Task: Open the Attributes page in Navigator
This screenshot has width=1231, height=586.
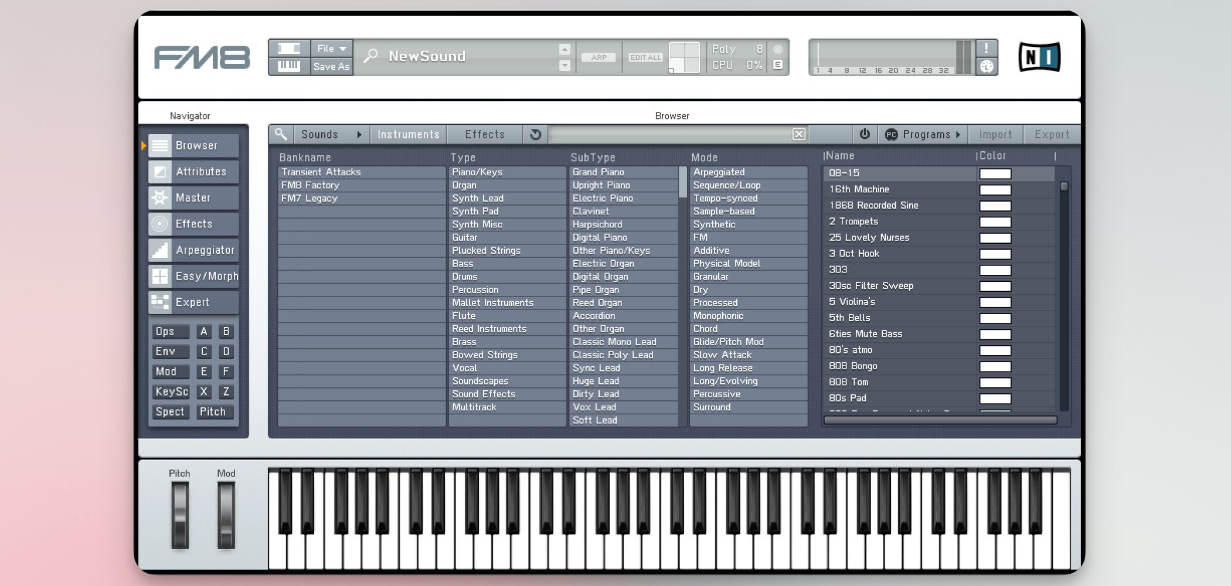Action: pos(193,172)
